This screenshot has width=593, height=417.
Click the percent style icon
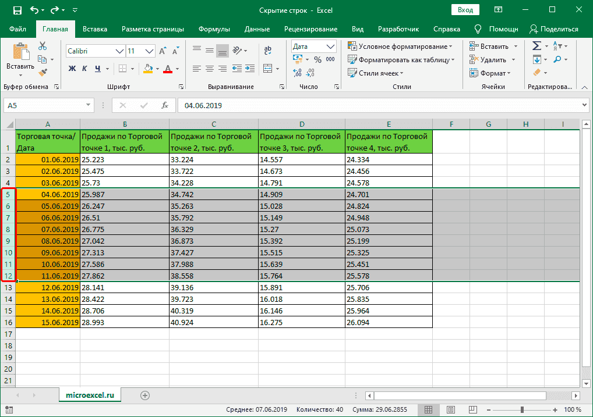coord(317,59)
